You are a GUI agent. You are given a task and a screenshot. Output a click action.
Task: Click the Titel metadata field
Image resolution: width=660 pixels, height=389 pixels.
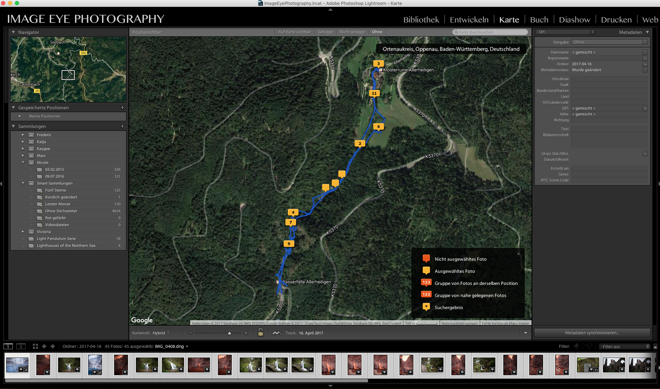(x=609, y=129)
